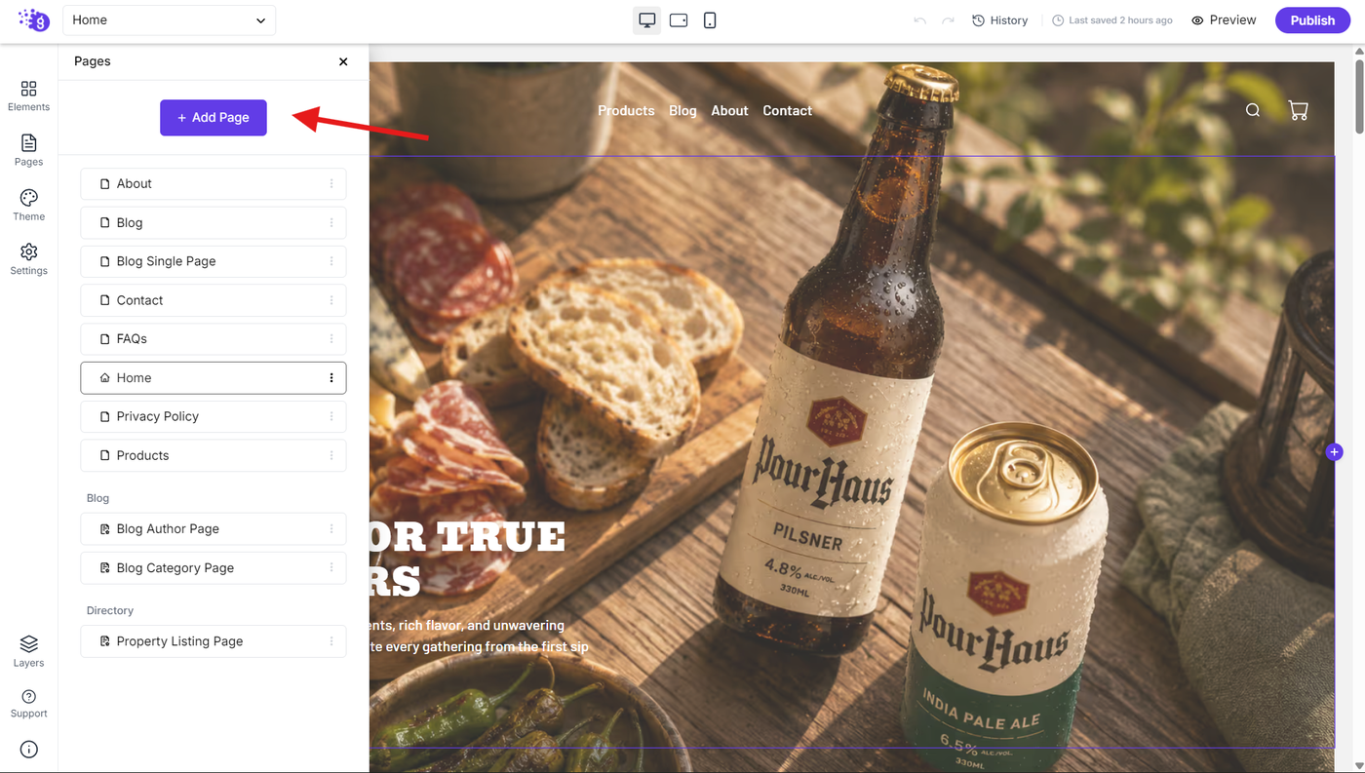Open the Layers panel icon
Screen dimensions: 1365x773
pos(28,644)
